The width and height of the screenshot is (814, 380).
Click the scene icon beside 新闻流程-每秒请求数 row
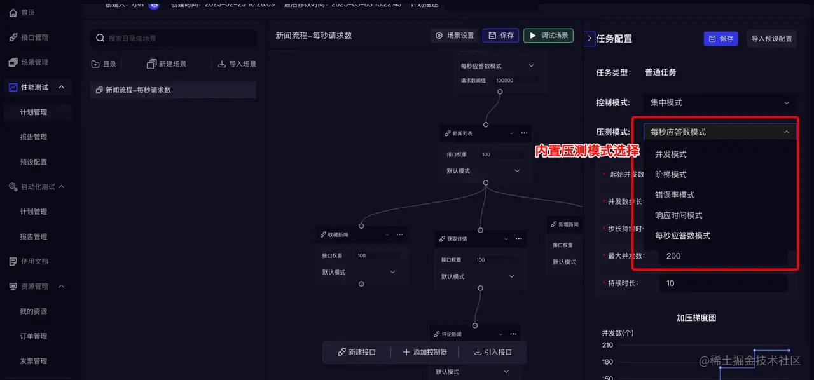point(99,90)
